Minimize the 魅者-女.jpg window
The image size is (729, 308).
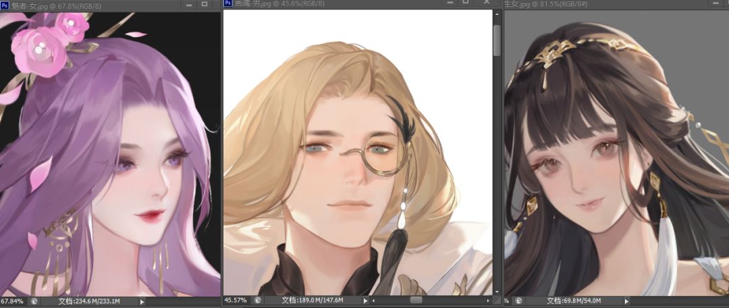click(x=189, y=5)
